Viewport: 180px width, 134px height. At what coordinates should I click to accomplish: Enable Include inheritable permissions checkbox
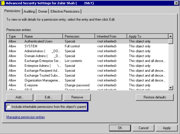click(8, 107)
